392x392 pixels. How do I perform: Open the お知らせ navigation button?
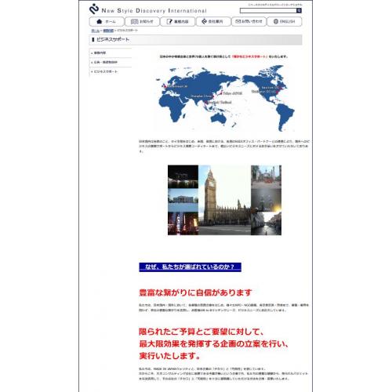142,21
